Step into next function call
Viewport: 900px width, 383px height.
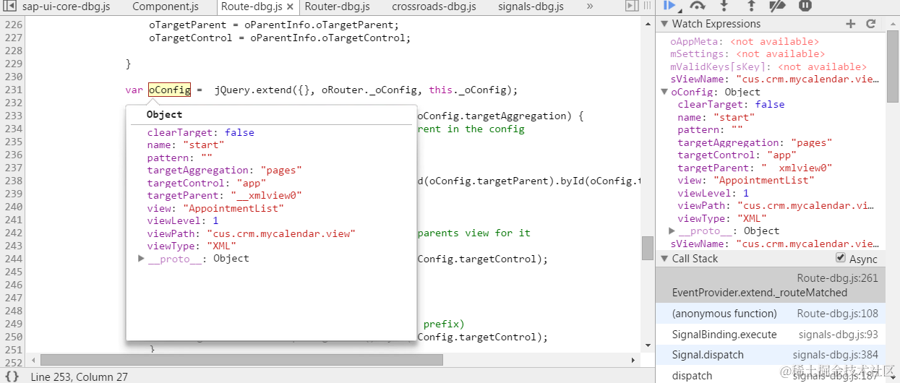pyautogui.click(x=724, y=5)
